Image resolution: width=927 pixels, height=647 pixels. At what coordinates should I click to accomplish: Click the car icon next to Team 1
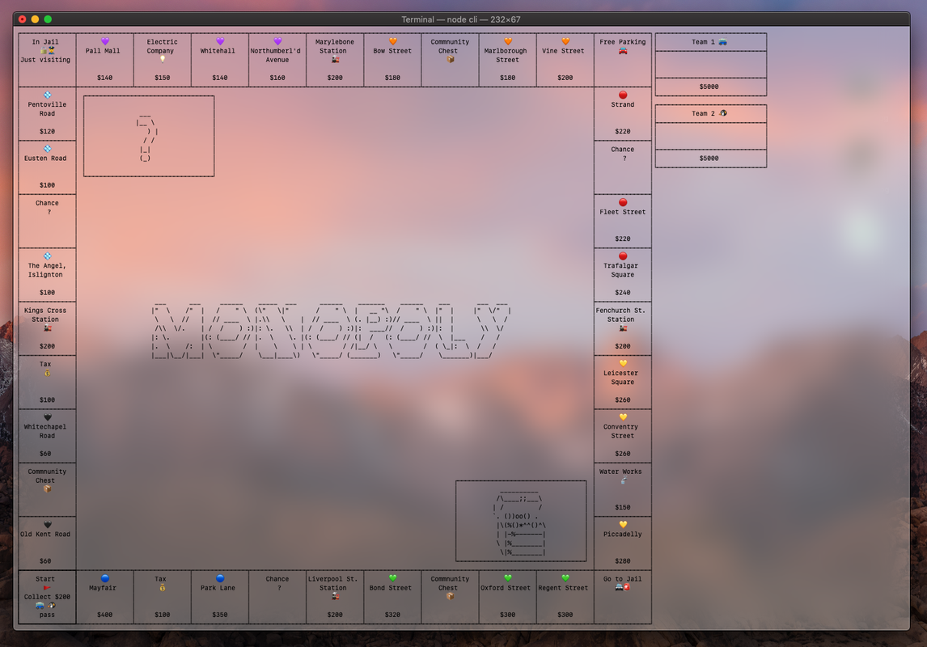pyautogui.click(x=722, y=42)
